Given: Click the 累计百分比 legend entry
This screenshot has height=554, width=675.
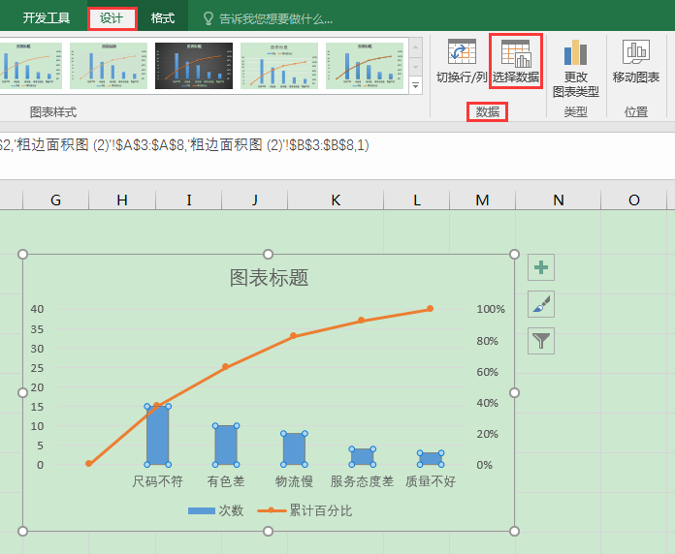Looking at the screenshot, I should click(x=305, y=510).
